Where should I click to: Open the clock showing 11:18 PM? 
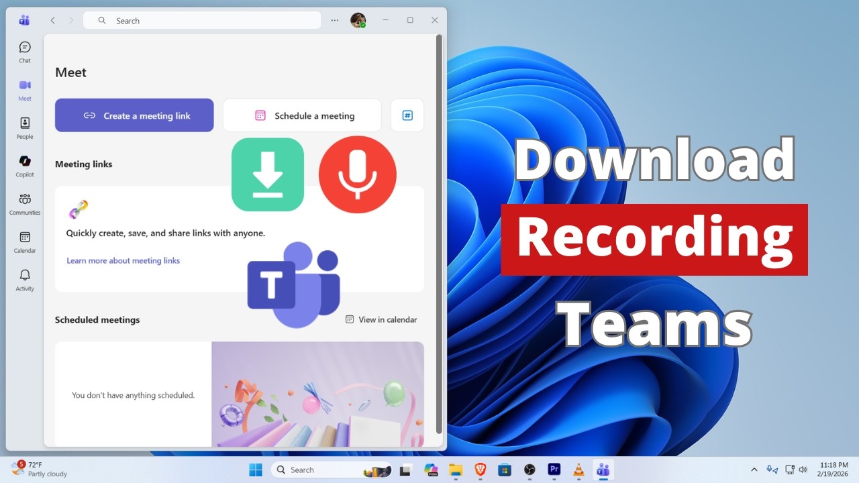tap(833, 469)
